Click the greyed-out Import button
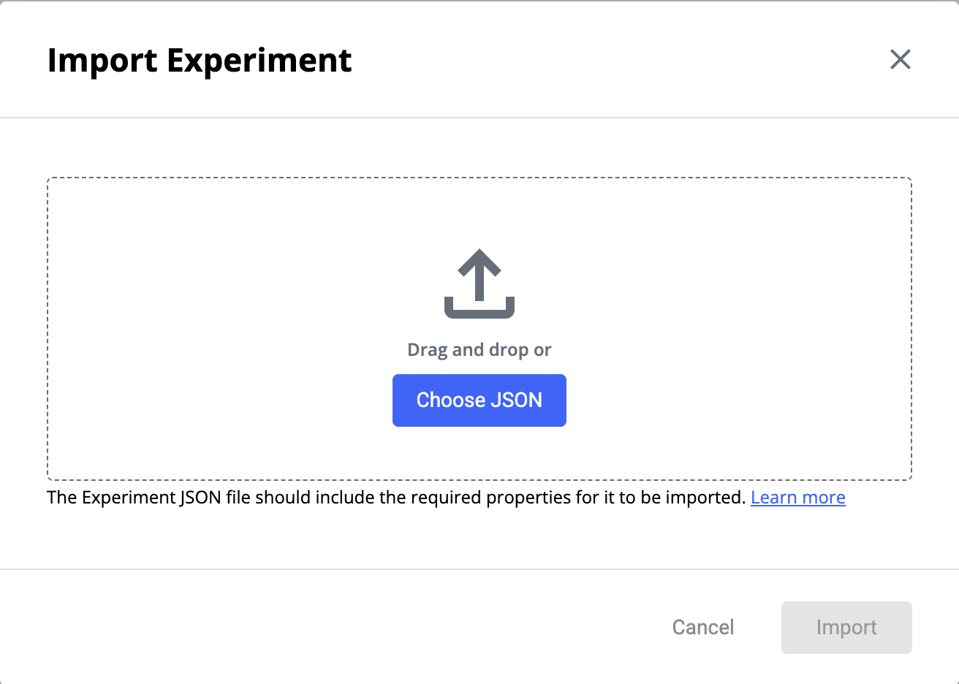Screen dimensions: 959x684 point(846,627)
